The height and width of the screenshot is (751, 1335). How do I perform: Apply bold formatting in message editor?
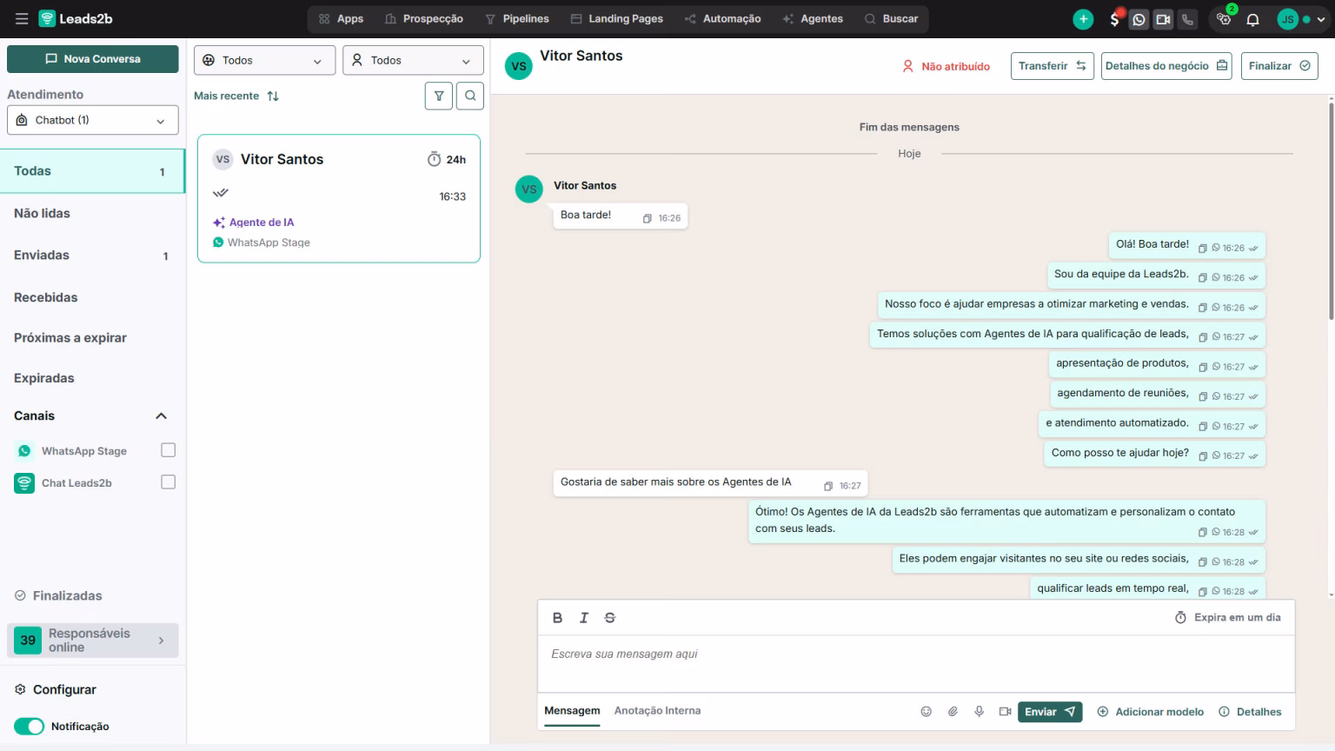tap(557, 617)
